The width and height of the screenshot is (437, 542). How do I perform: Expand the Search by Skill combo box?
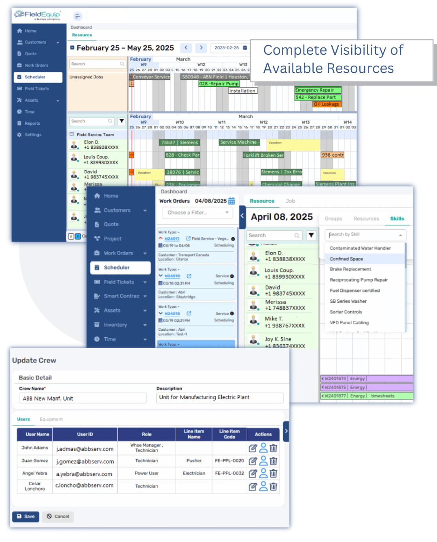coord(365,235)
